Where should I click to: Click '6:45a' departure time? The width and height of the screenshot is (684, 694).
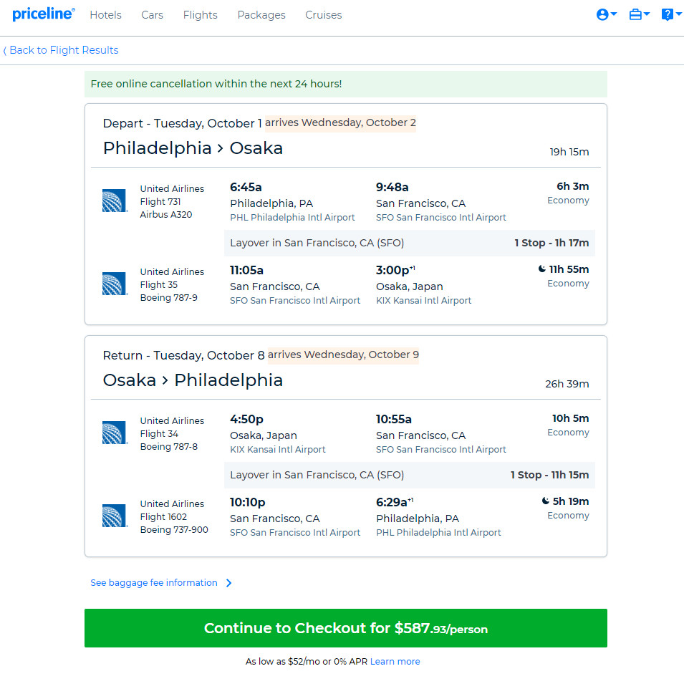coord(246,187)
